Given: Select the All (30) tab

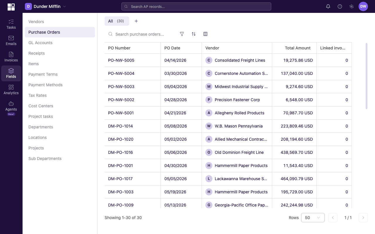Looking at the screenshot, I should pyautogui.click(x=117, y=21).
